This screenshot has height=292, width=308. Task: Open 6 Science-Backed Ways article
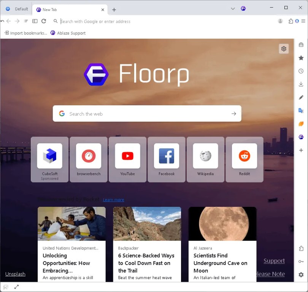pyautogui.click(x=147, y=244)
